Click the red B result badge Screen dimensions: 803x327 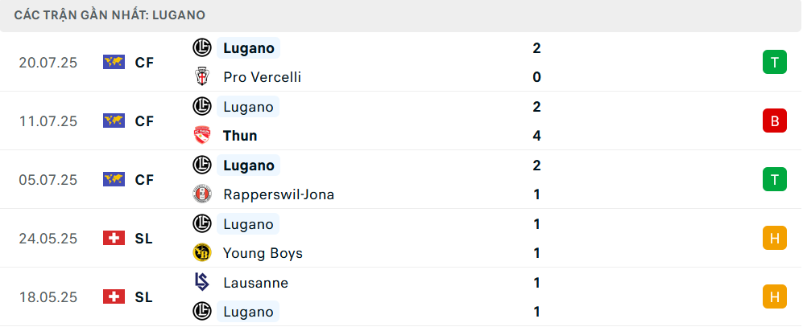coord(774,121)
